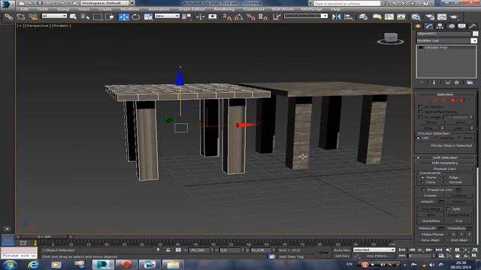Open the Material Editor icon
This screenshot has width=481, height=270.
click(x=416, y=16)
